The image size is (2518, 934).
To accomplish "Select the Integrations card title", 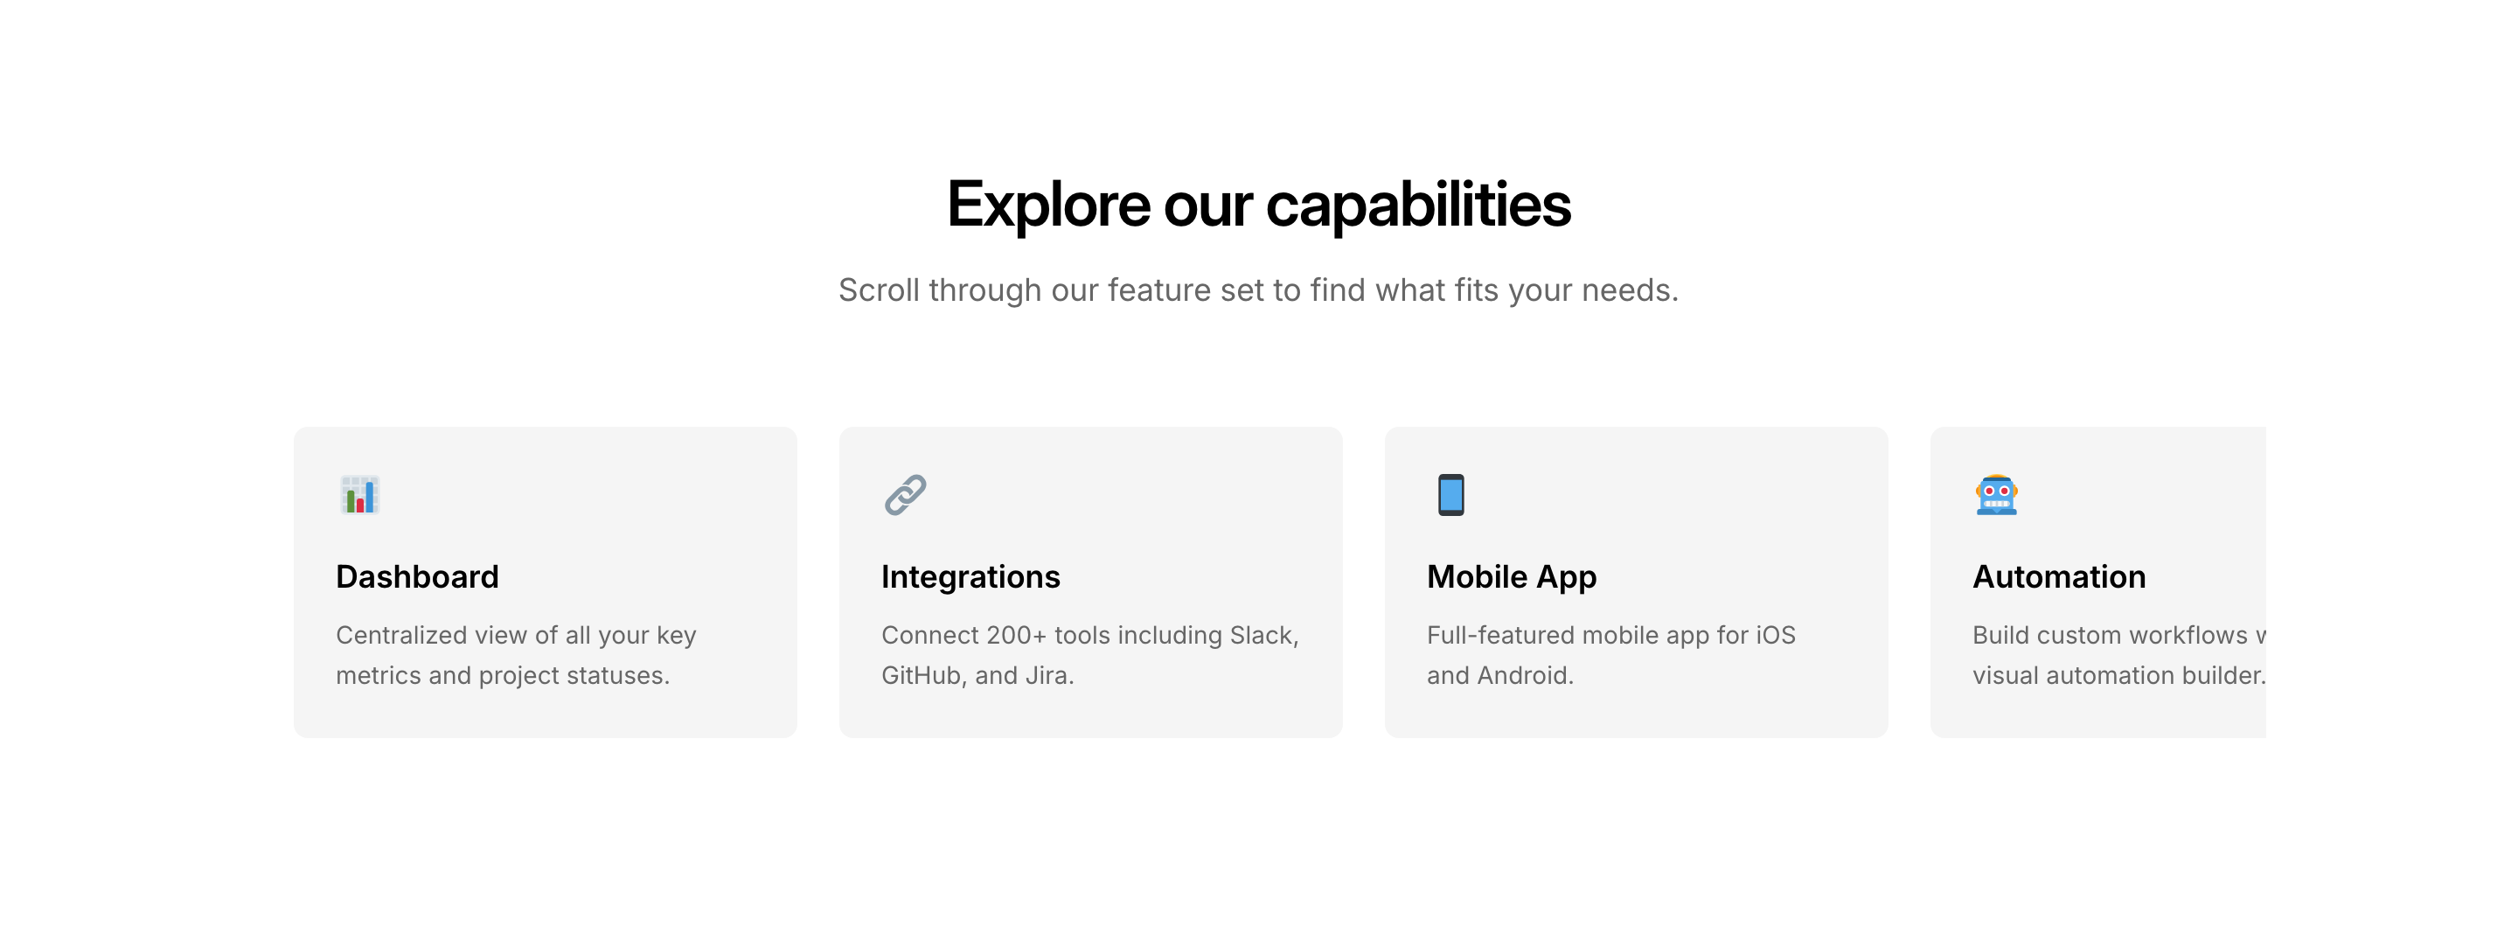I will [x=970, y=577].
